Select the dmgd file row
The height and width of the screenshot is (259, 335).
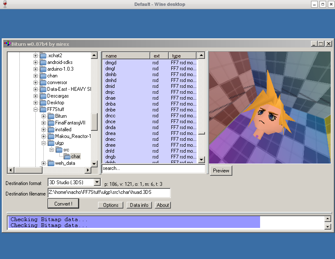point(150,63)
